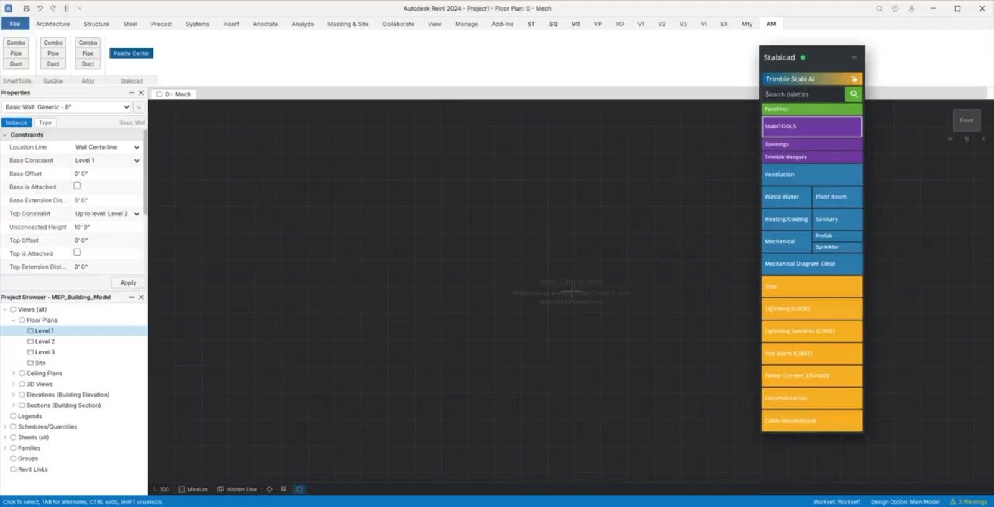
Task: Select the green Favorites palette tile
Action: click(812, 109)
